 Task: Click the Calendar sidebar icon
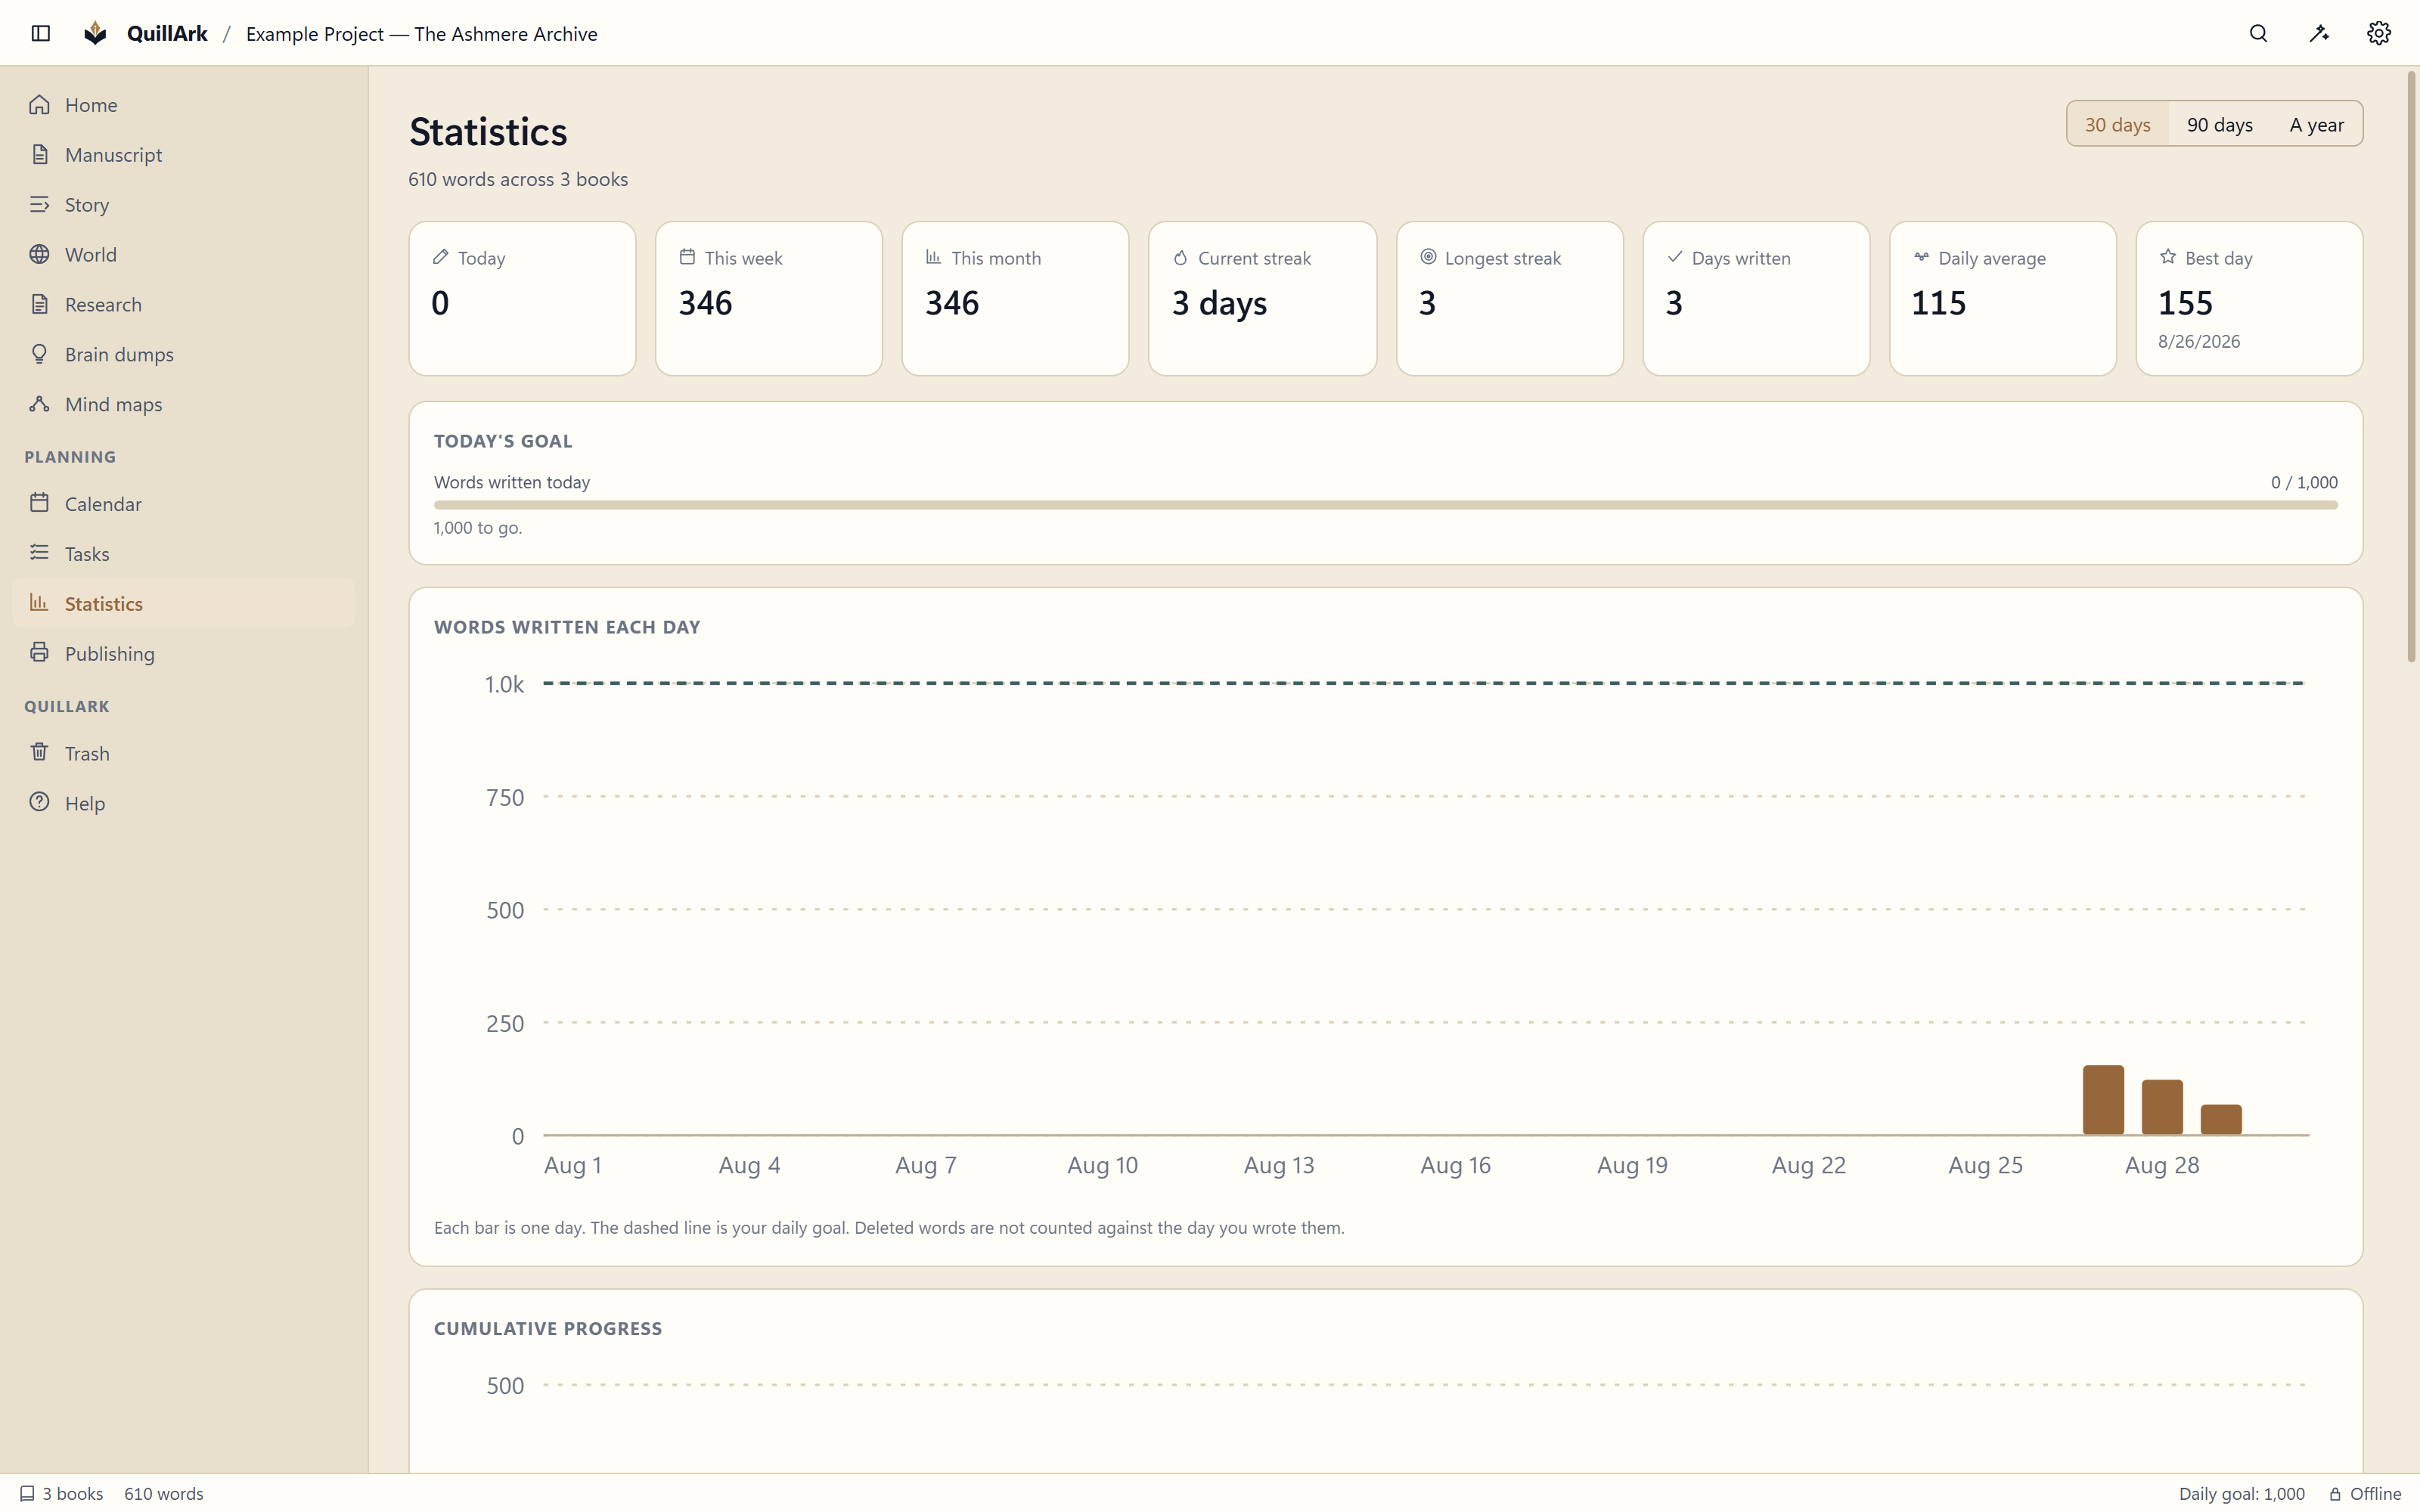tap(39, 503)
